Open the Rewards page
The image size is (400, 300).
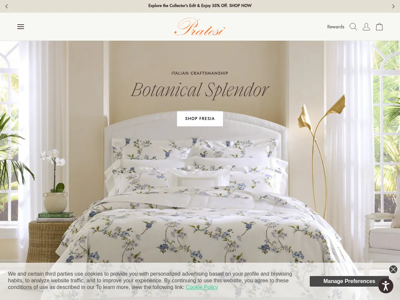pyautogui.click(x=336, y=27)
